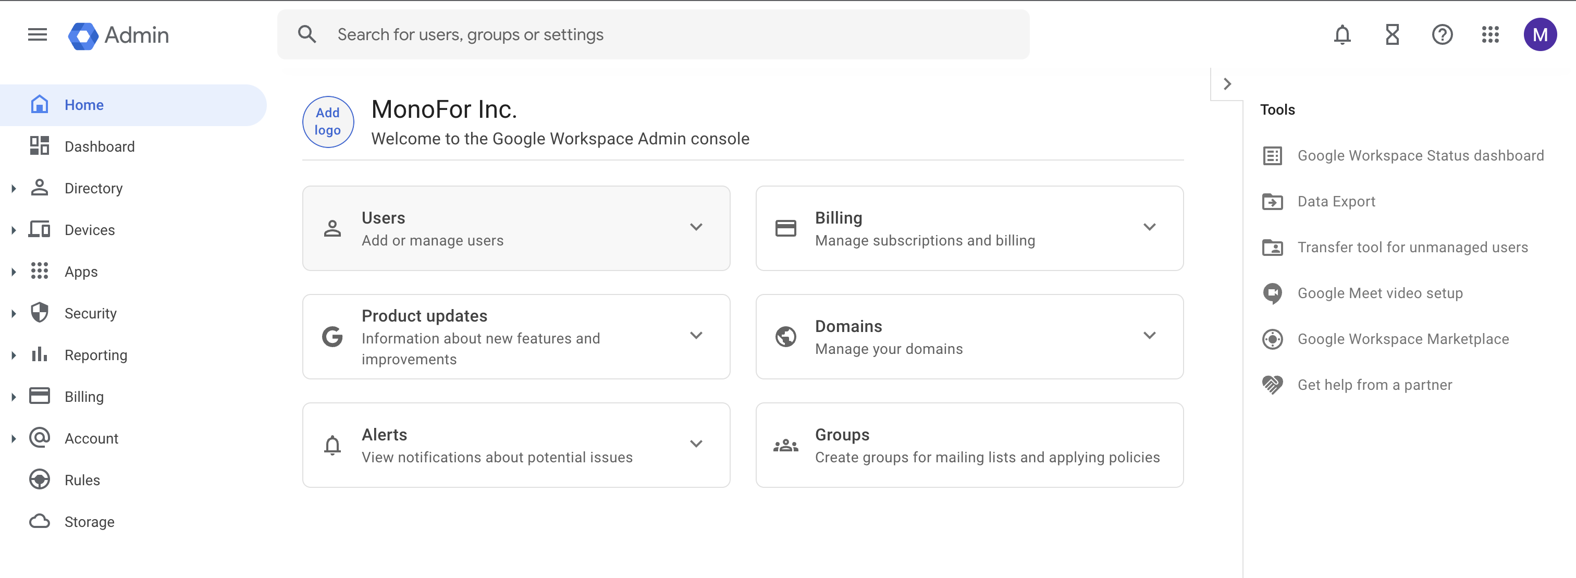Expand Directory in the sidebar tree
1576x578 pixels.
click(x=14, y=189)
